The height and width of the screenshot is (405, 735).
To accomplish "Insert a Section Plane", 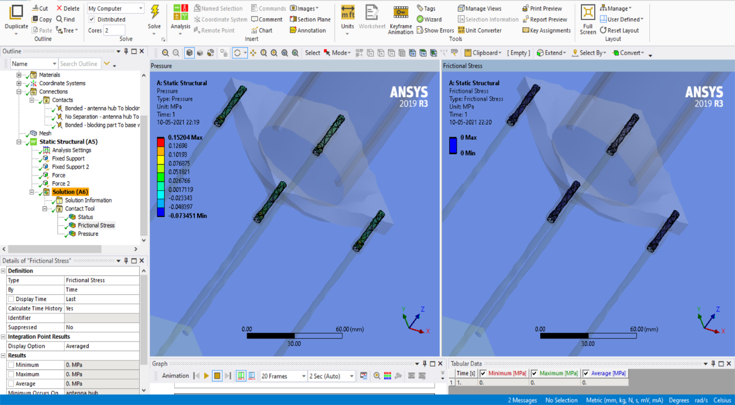I will pyautogui.click(x=310, y=19).
